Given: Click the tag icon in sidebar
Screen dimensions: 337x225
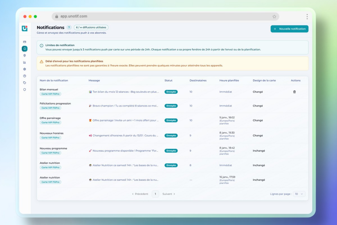Looking at the screenshot, I should point(25,83).
